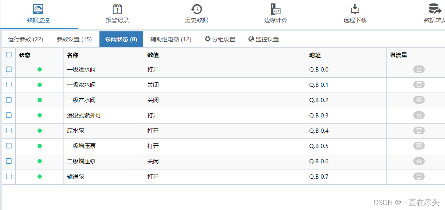The height and width of the screenshot is (210, 445).
Task: Toggle 省流量 switch for Q.B 0.4
Action: (x=419, y=131)
